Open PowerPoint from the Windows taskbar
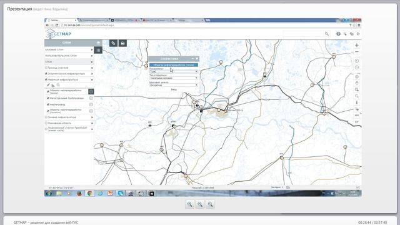The height and width of the screenshot is (225, 400). 110,193
